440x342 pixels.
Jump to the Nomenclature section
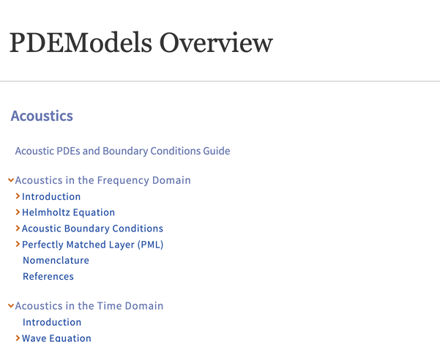pos(56,261)
